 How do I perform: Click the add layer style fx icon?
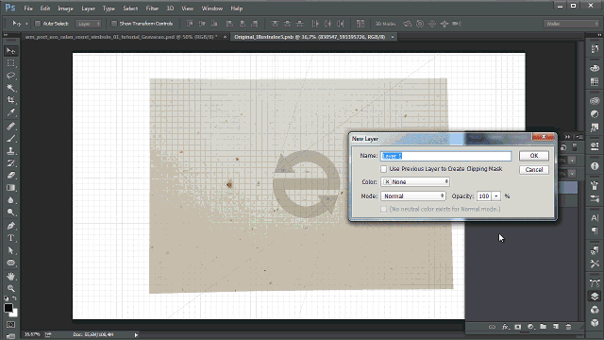pyautogui.click(x=505, y=327)
